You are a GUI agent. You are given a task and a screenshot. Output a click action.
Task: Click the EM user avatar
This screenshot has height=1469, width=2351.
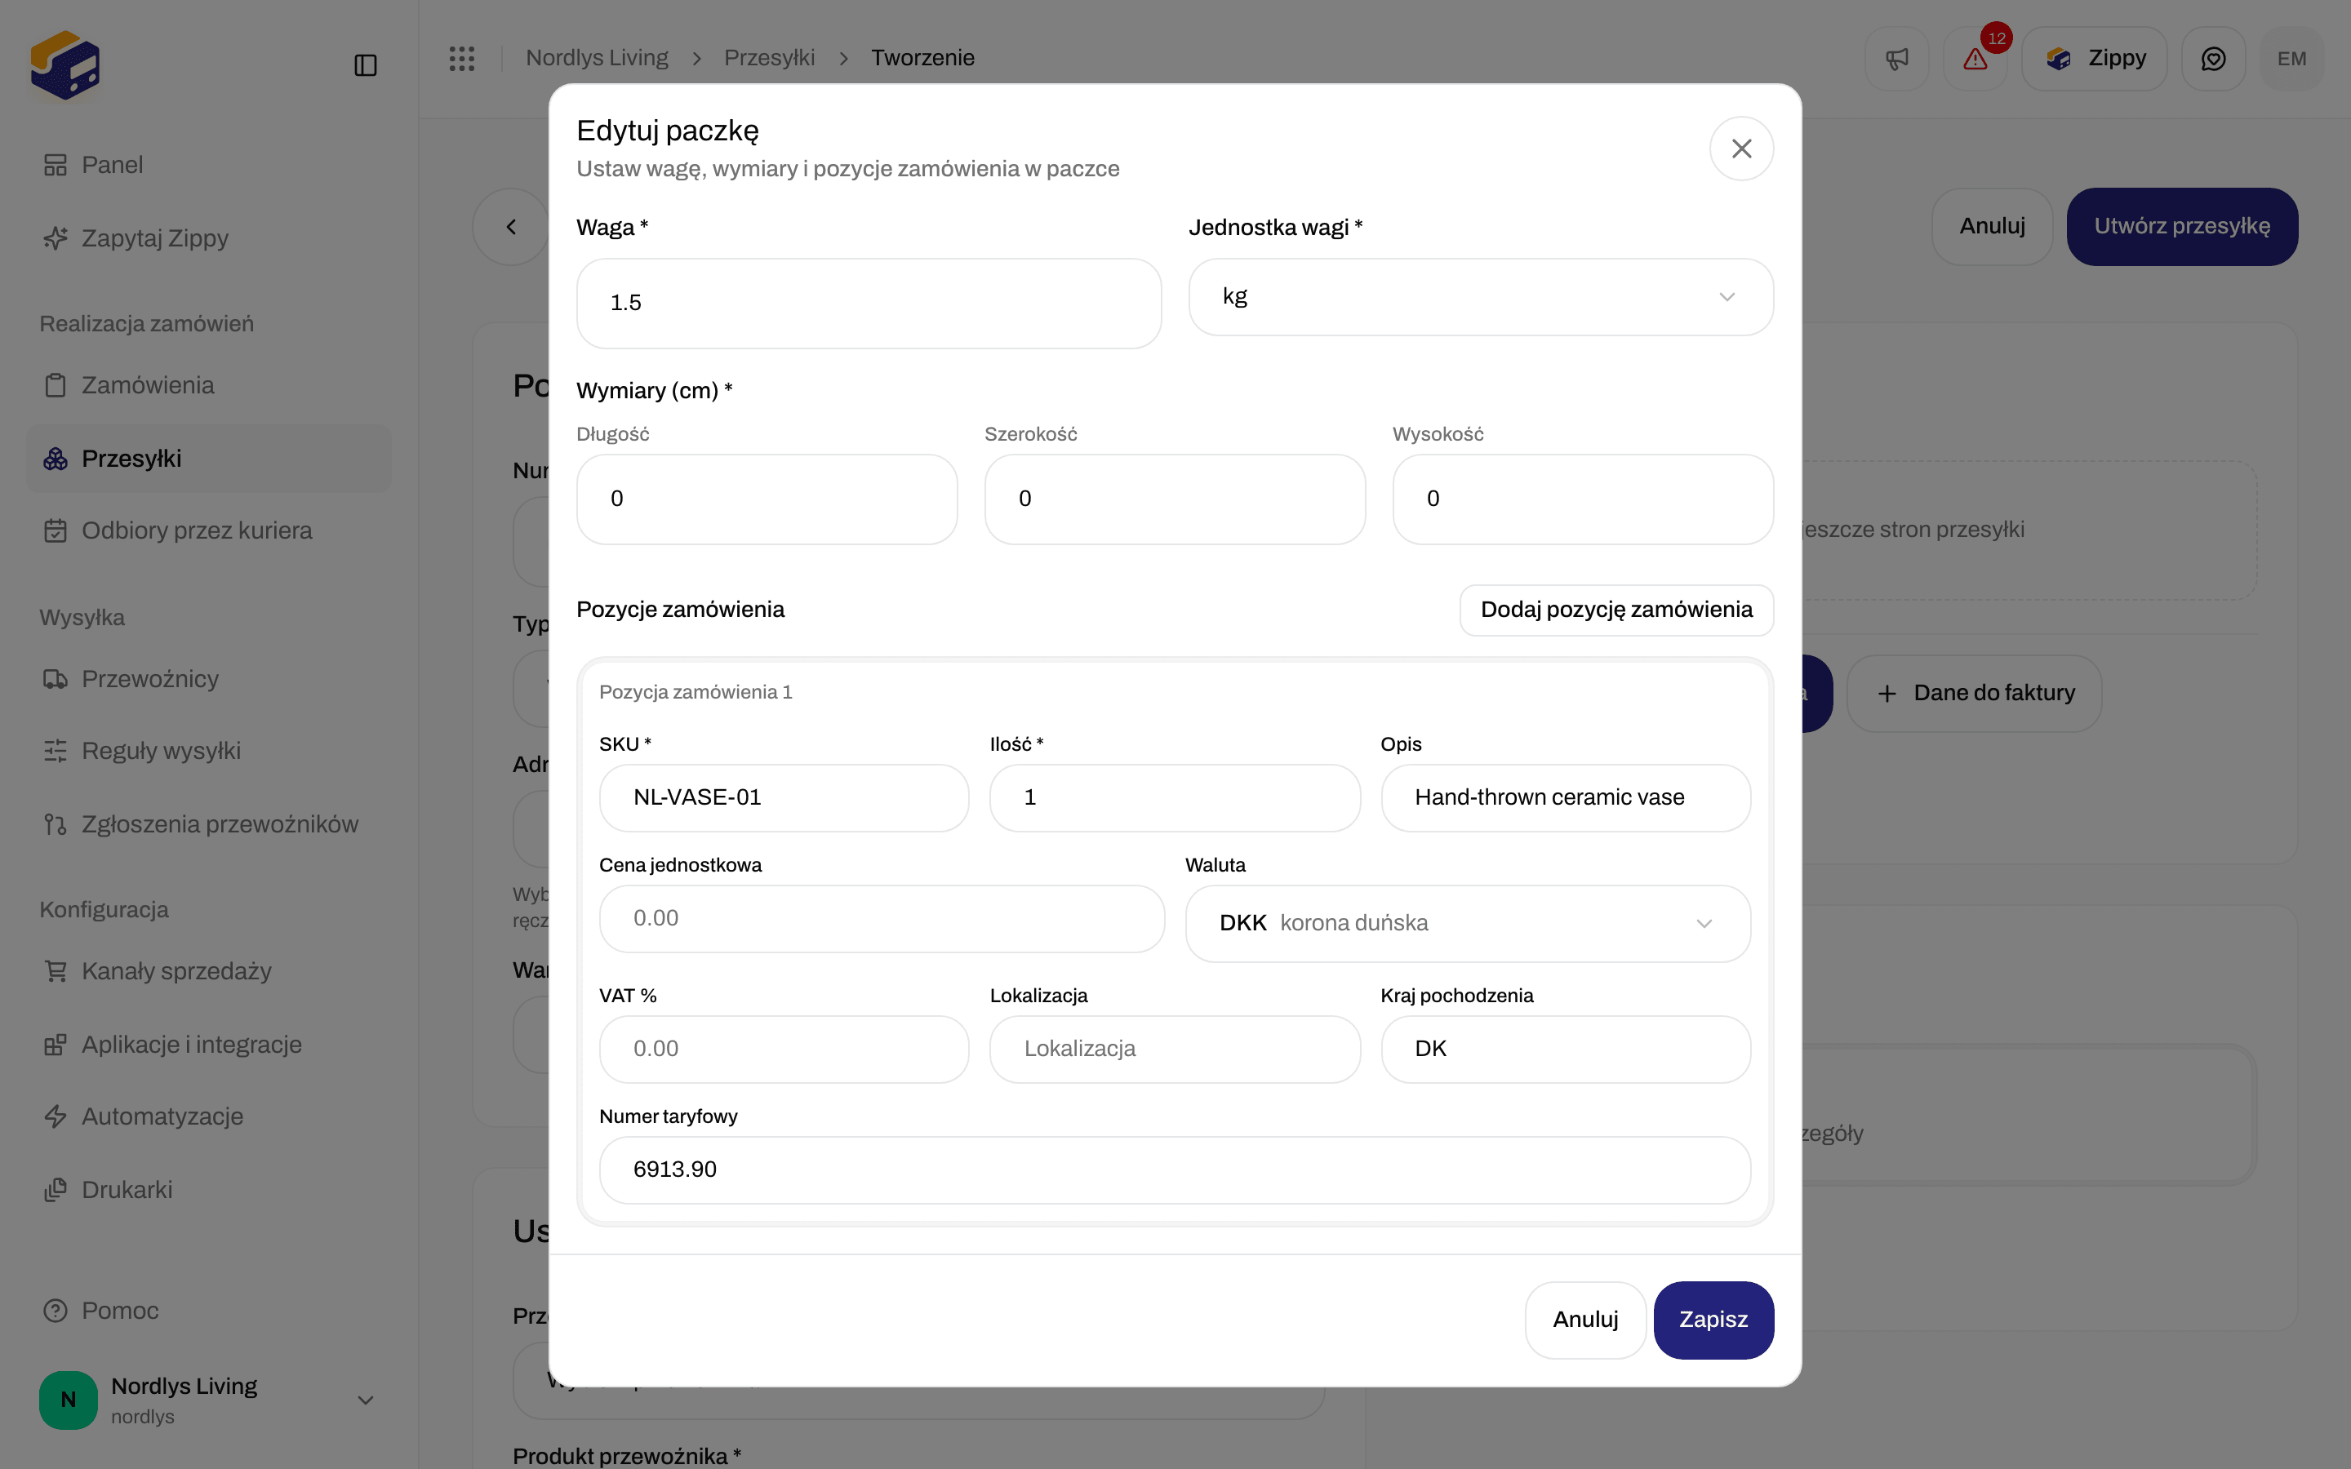coord(2291,58)
